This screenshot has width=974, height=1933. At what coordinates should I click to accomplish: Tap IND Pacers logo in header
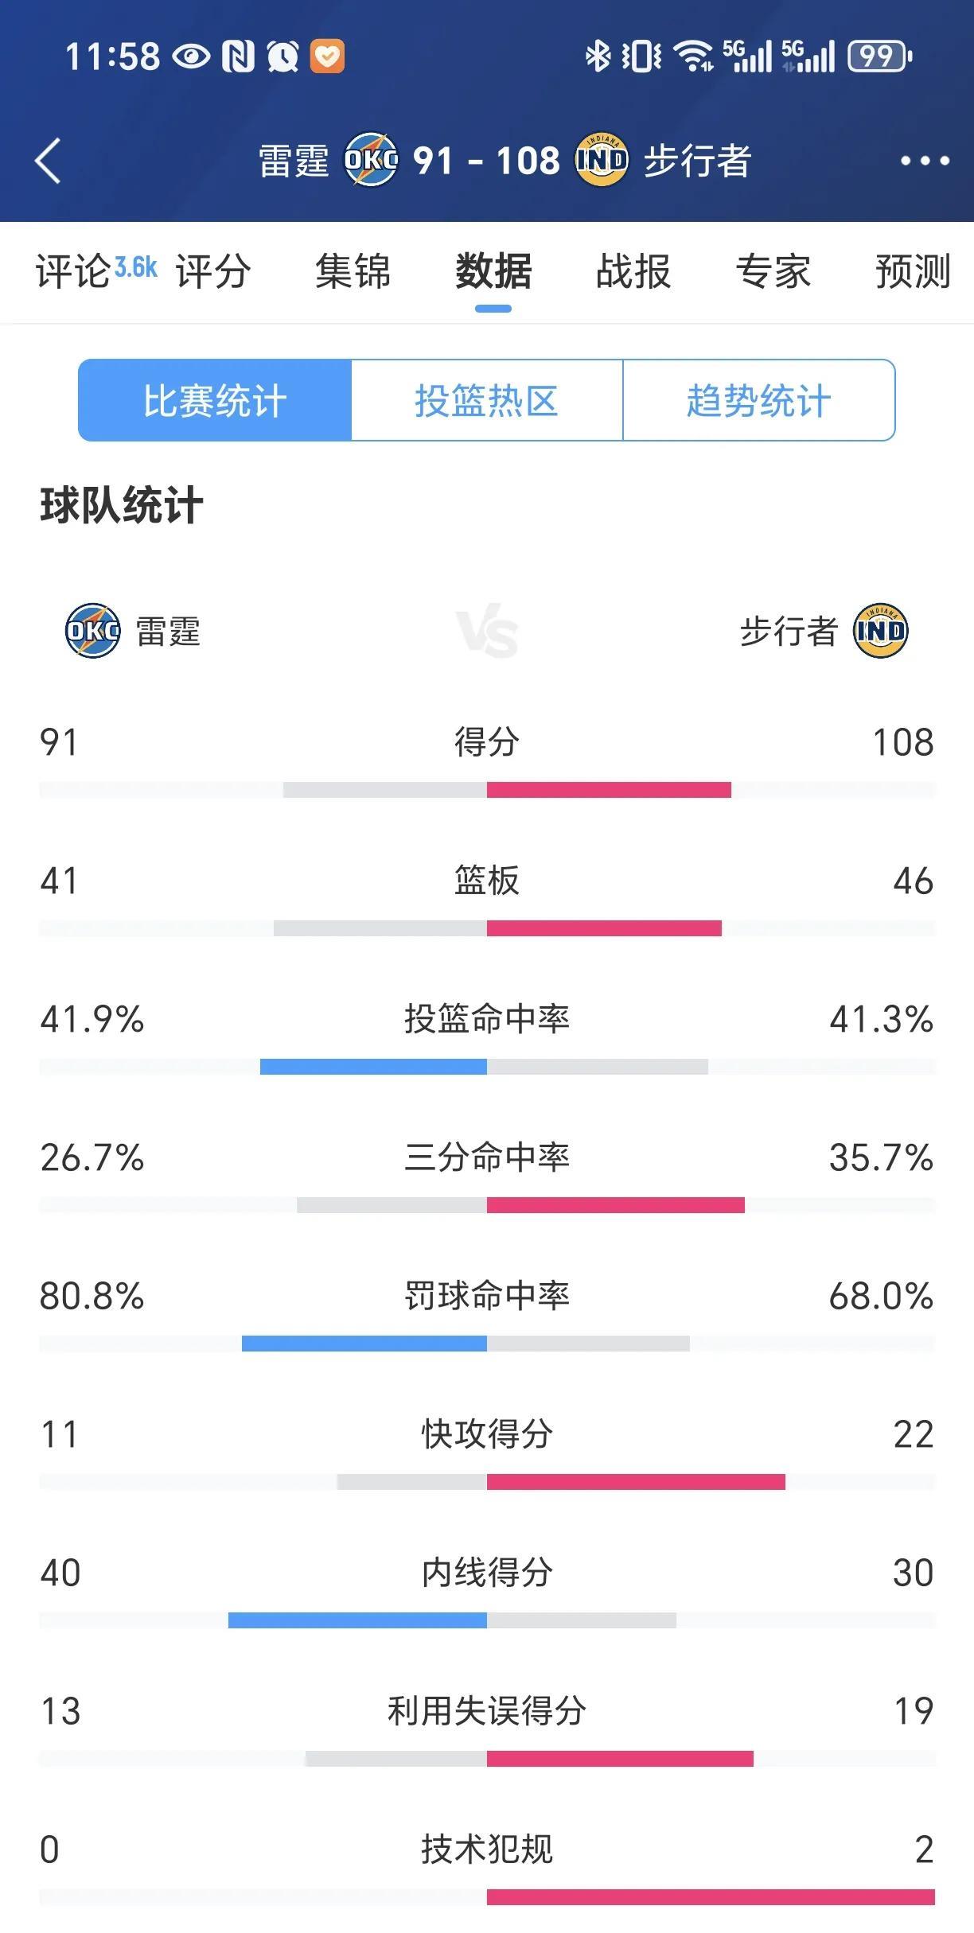(602, 160)
